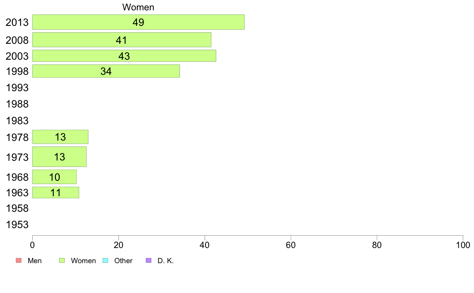The height and width of the screenshot is (293, 474).
Task: Click the cyan Other legend swatch
Action: 105,260
